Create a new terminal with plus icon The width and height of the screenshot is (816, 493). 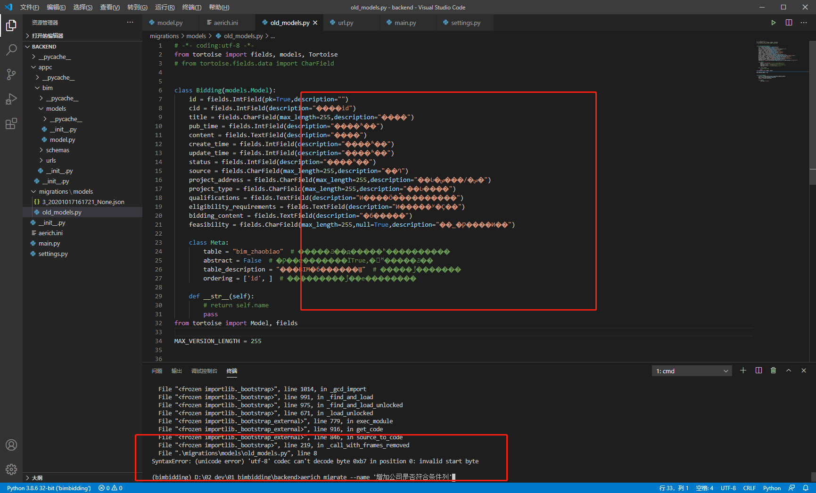(743, 370)
